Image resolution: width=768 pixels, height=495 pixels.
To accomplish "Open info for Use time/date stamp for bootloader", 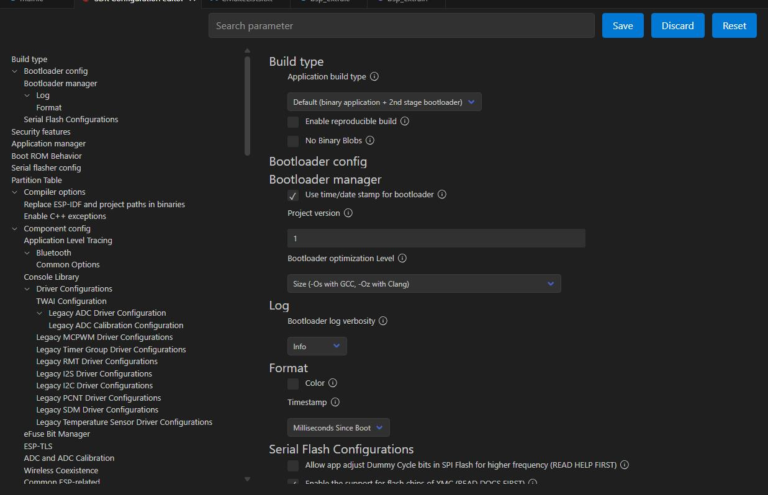I will tap(442, 194).
